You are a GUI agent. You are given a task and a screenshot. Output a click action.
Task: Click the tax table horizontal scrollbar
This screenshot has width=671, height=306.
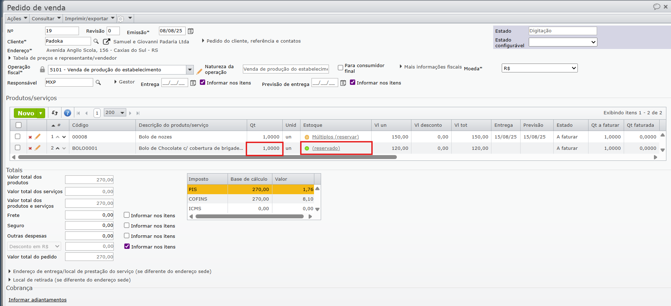point(250,217)
